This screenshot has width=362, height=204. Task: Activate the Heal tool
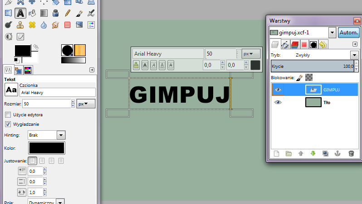(x=32, y=24)
